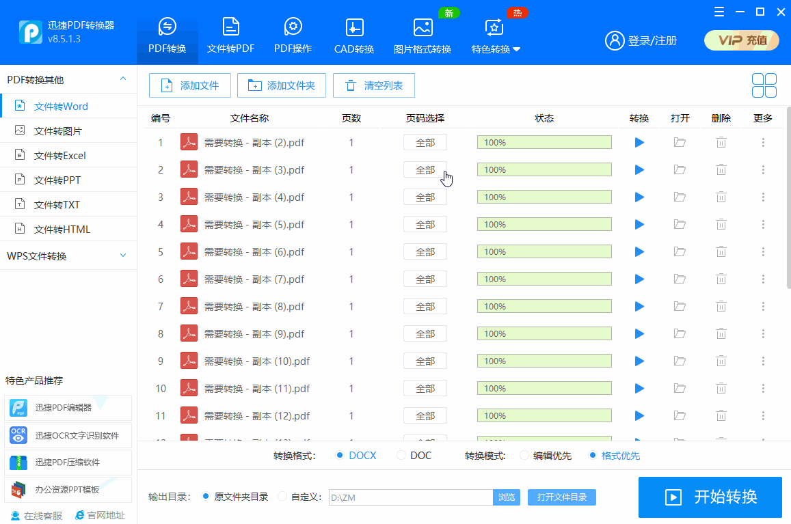Click the 100% progress bar of row one
The height and width of the screenshot is (524, 791).
click(x=544, y=142)
